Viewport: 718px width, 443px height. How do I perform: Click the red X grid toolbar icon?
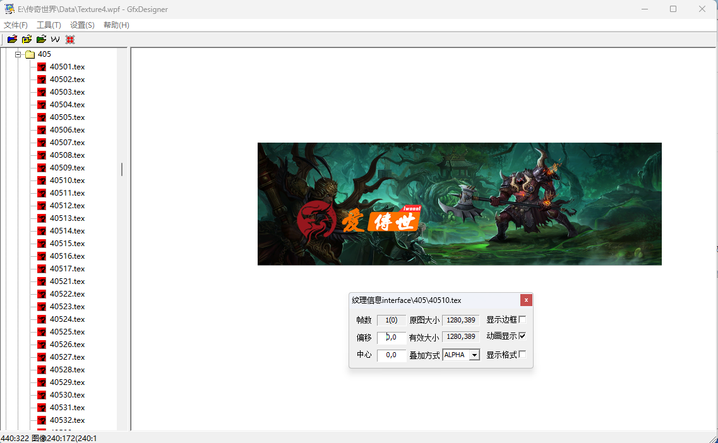click(69, 38)
